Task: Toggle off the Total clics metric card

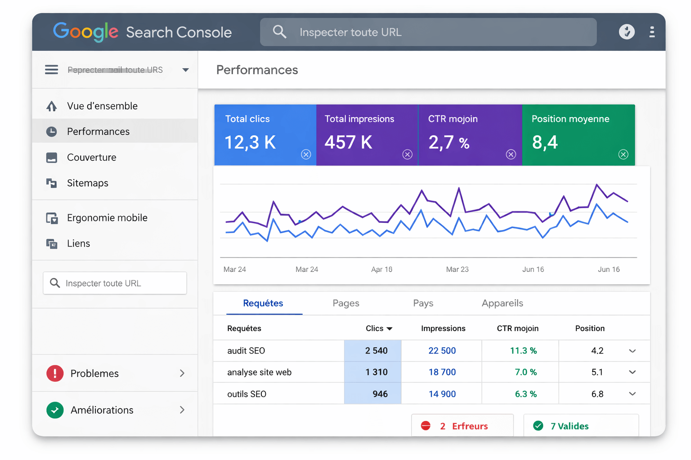Action: point(306,155)
